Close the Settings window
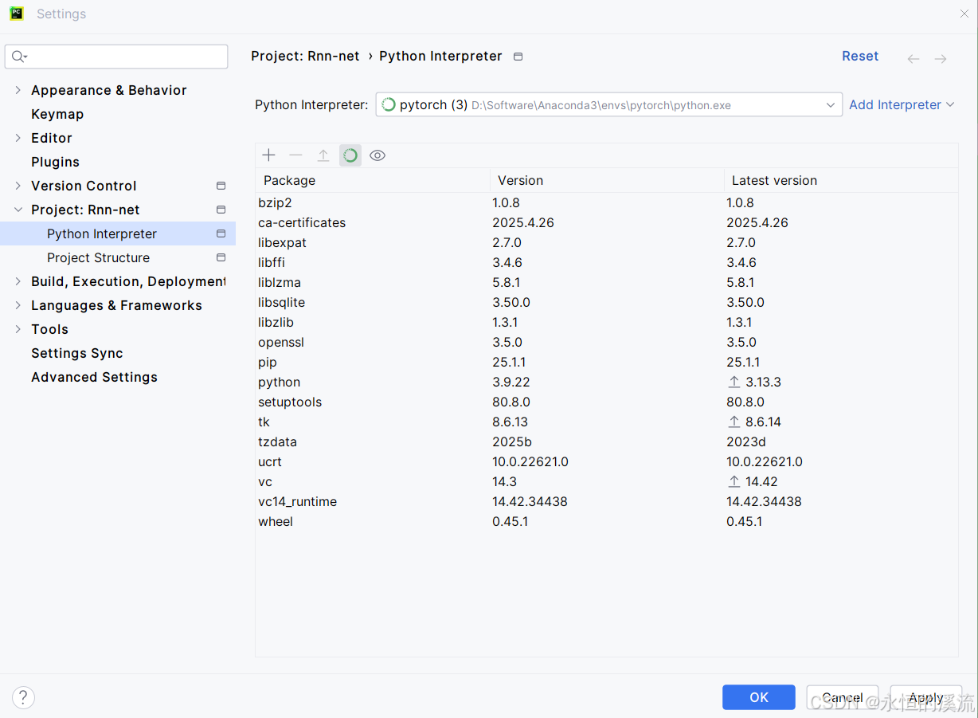Image resolution: width=978 pixels, height=718 pixels. pos(964,14)
